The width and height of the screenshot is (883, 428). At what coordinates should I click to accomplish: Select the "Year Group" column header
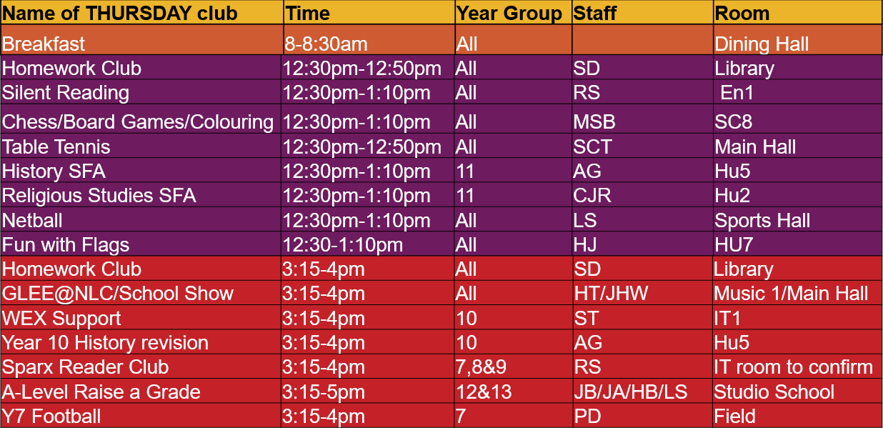click(509, 13)
